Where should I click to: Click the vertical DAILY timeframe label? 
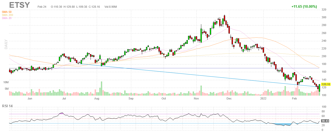tap(6, 44)
